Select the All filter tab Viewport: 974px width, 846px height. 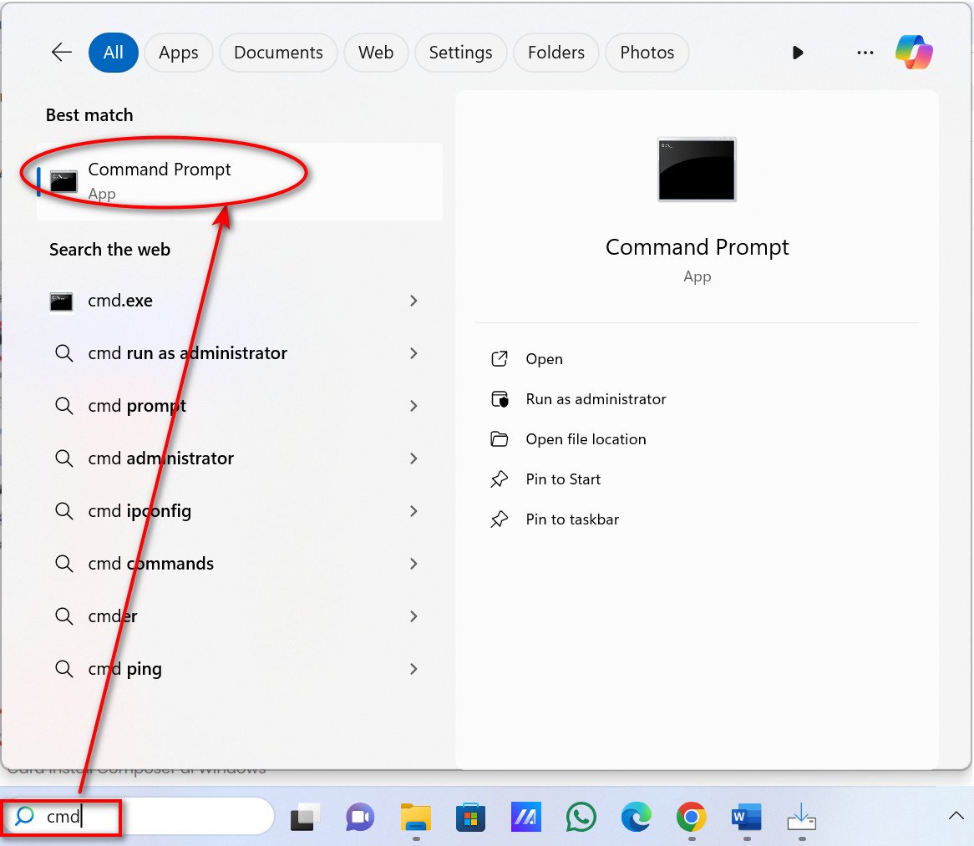pyautogui.click(x=113, y=53)
